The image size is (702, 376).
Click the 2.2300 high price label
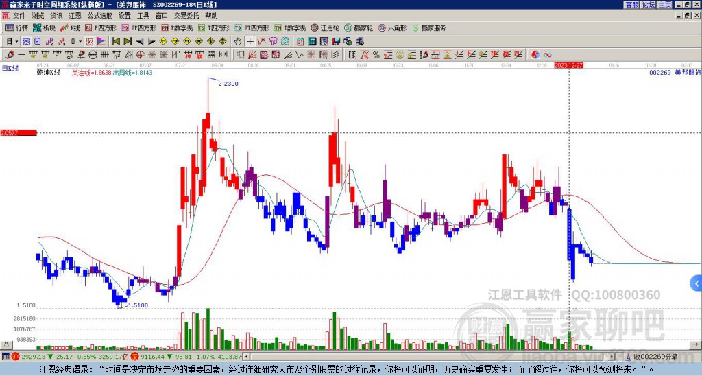pos(228,84)
